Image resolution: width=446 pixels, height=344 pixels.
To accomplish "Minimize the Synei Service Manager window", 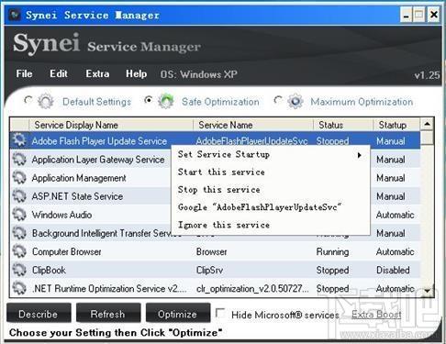I will coord(406,15).
